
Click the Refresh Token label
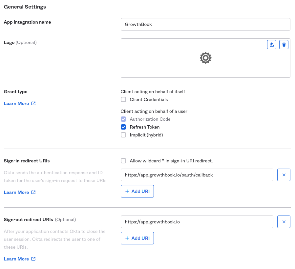[145, 127]
